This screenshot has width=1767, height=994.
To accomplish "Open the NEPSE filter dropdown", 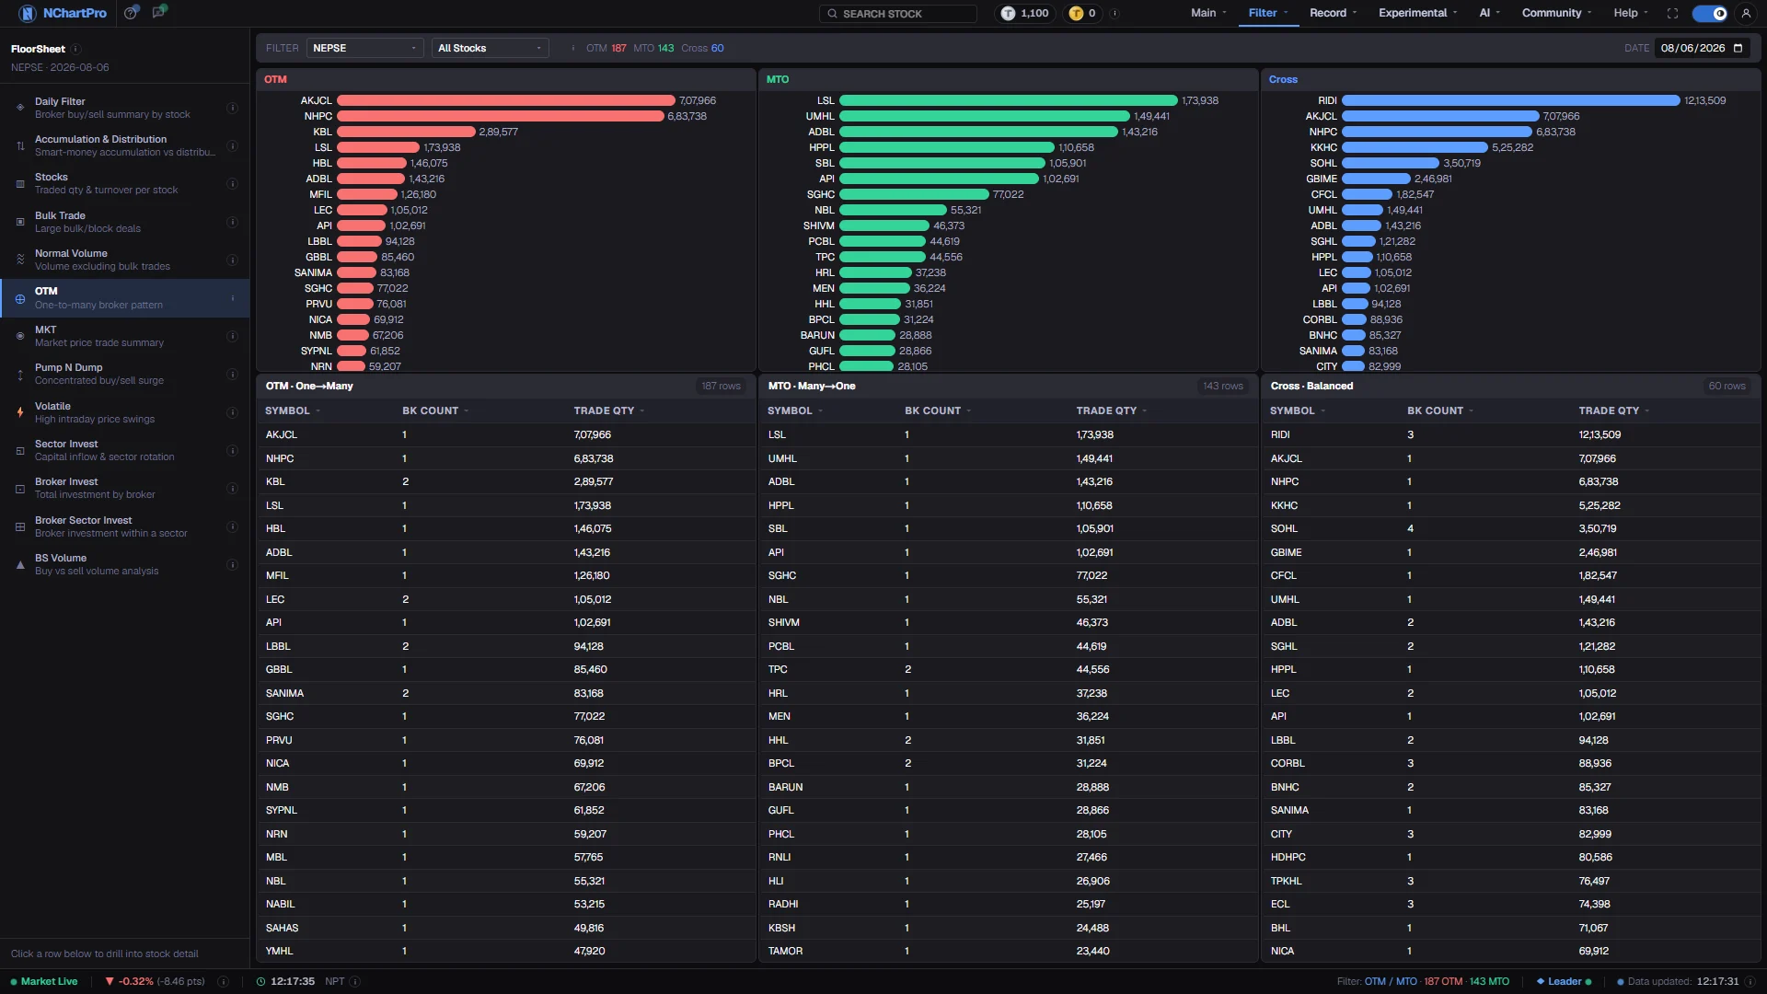I will [364, 48].
